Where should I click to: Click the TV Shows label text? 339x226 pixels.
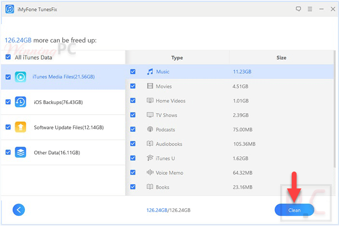166,115
